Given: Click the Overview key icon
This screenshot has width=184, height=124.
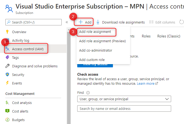Looking at the screenshot, I should [7, 32].
